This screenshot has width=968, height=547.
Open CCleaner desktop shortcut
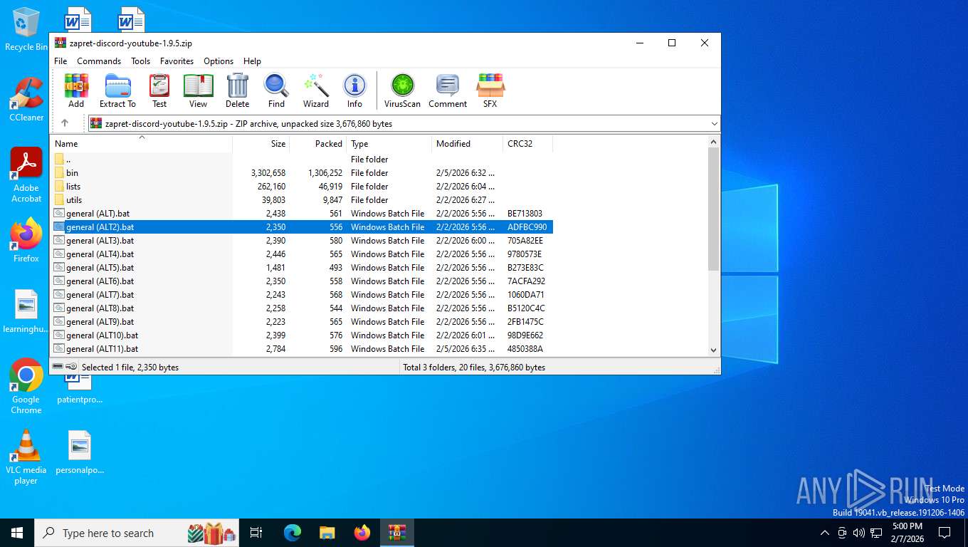26,100
